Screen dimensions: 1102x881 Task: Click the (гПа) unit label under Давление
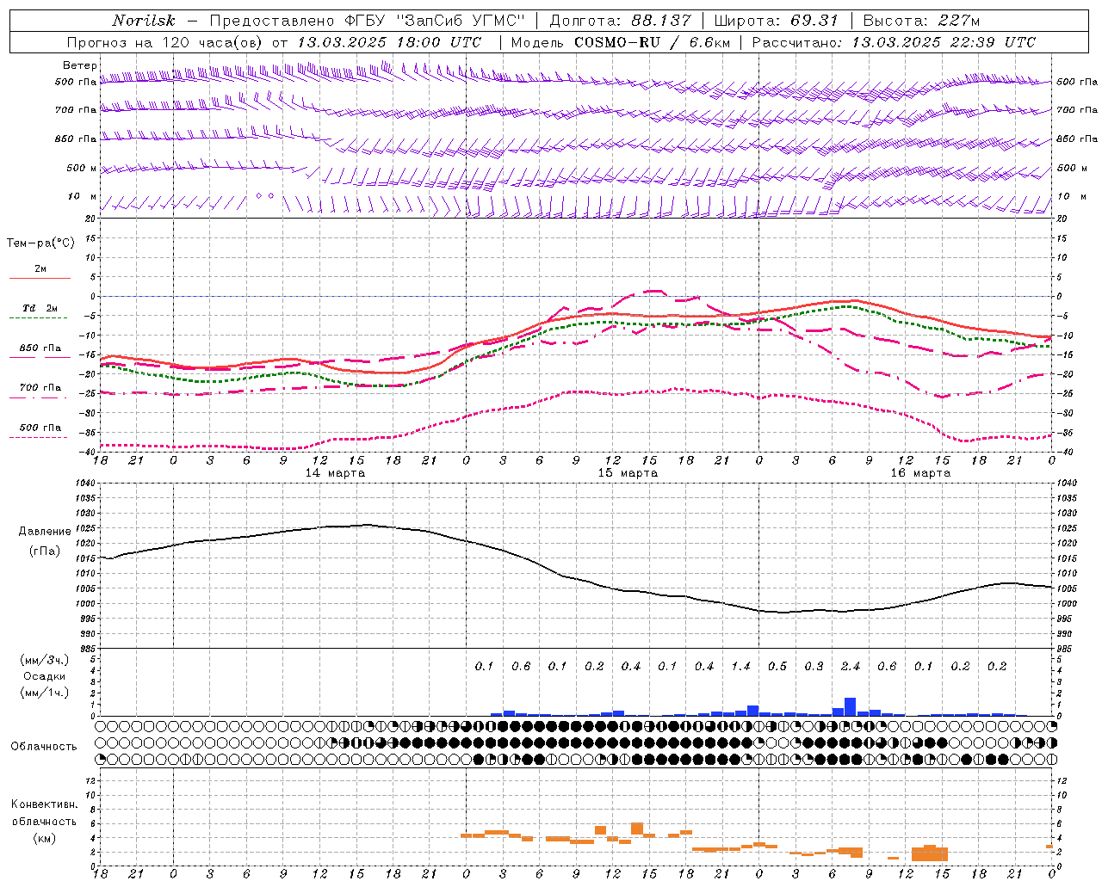click(x=45, y=551)
